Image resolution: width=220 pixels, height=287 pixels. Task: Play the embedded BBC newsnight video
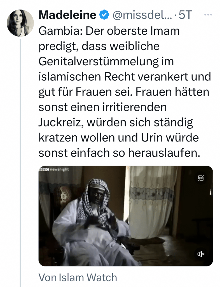click(126, 216)
